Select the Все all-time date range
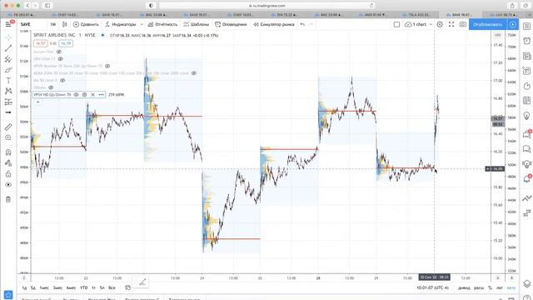Viewport: 533px width, 300px height. 112,287
